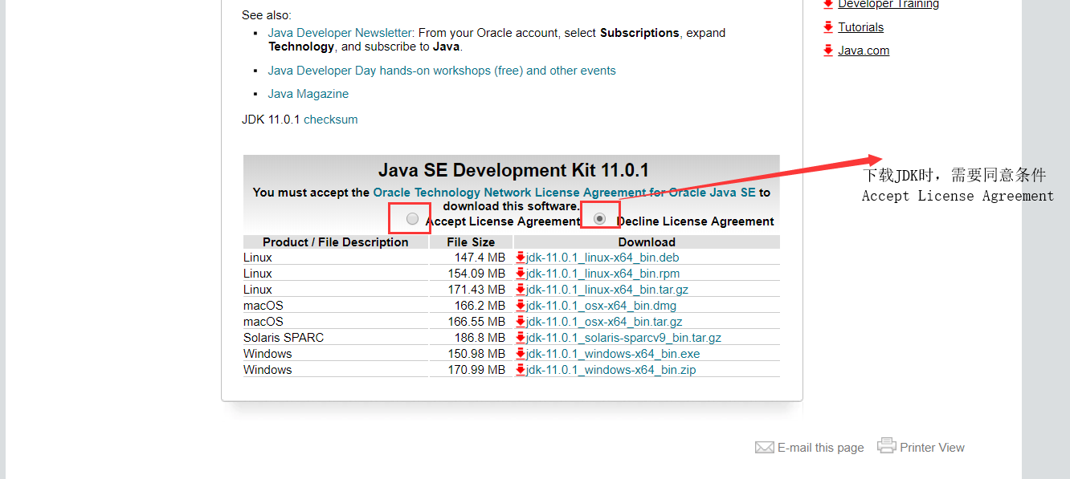Select the Decline License Agreement radio button

pos(599,218)
